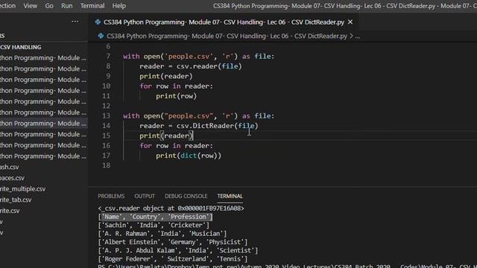Open the View menu

[30, 6]
